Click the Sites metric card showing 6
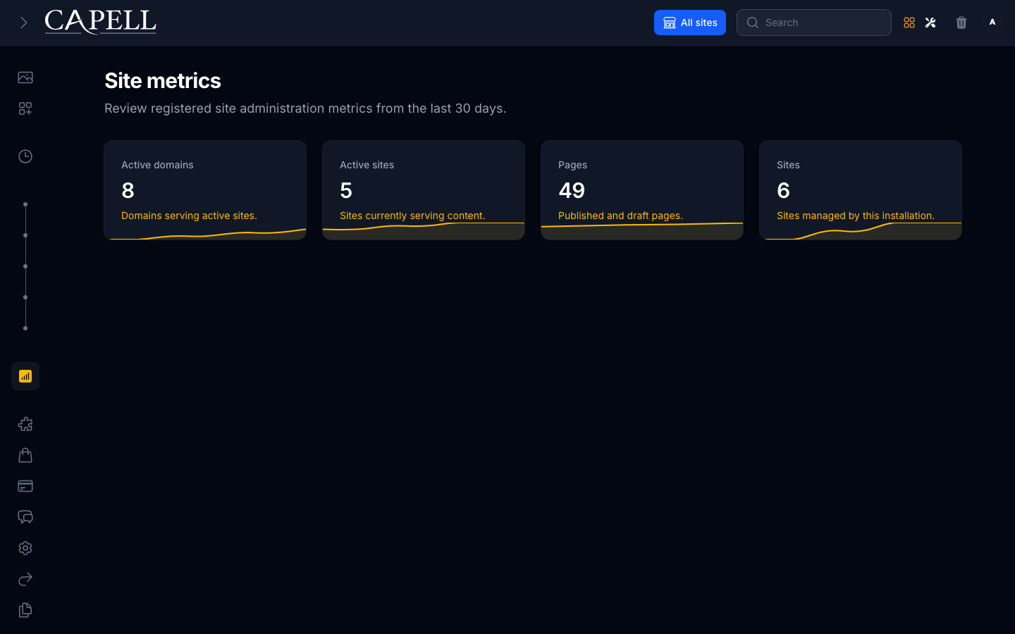The width and height of the screenshot is (1015, 634). (x=861, y=190)
